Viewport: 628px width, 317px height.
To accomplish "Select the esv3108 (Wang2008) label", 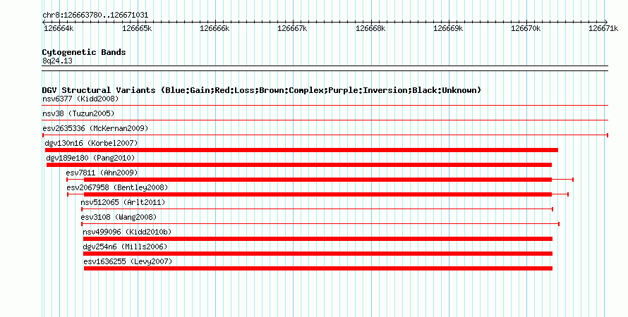I will point(119,217).
